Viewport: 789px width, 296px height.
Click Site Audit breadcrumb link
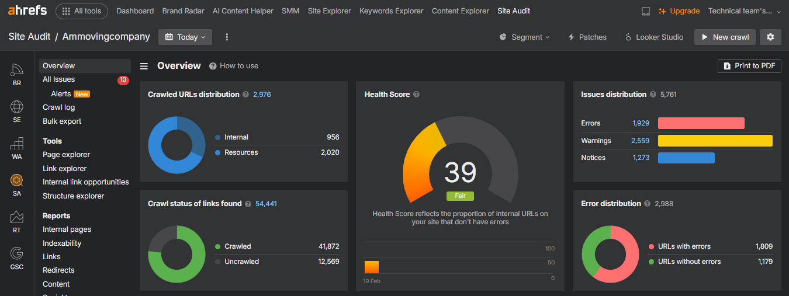(29, 37)
